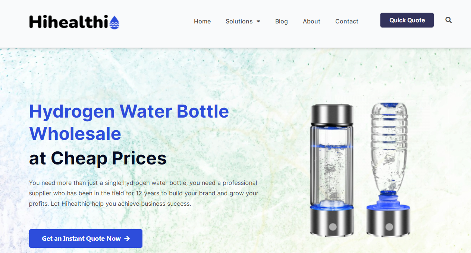Image resolution: width=471 pixels, height=253 pixels.
Task: Go to the Home menu item
Action: (x=202, y=22)
